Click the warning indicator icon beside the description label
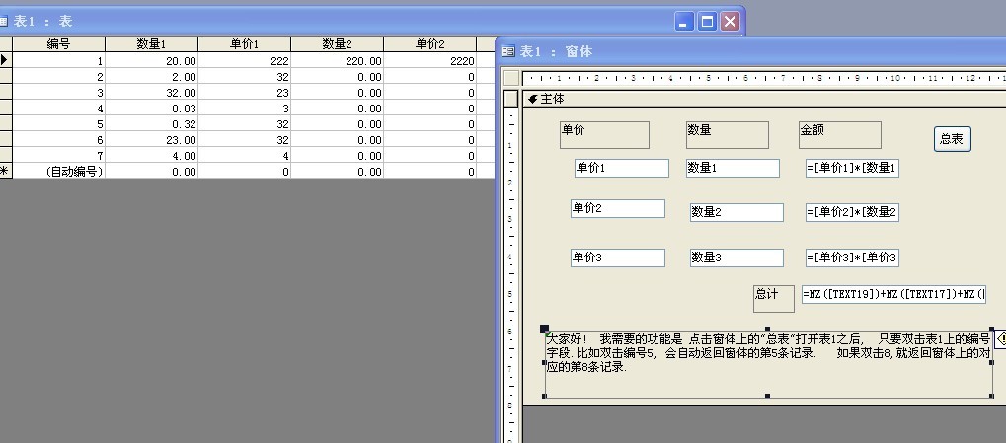The image size is (1006, 443). (999, 338)
